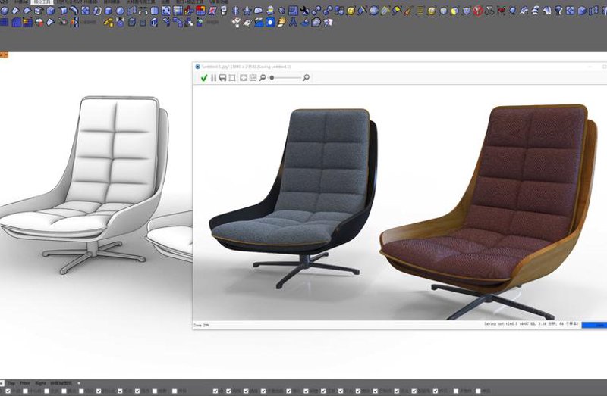Click the Zoom percentage text in render status bar
The height and width of the screenshot is (396, 607).
(201, 326)
